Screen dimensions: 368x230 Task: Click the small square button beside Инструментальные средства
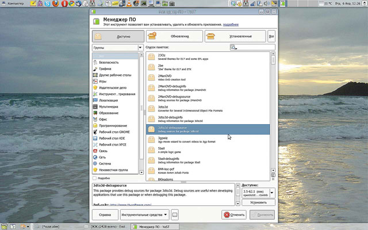[175, 214]
